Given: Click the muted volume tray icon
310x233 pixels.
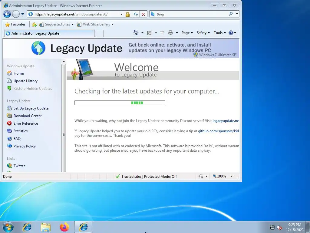Looking at the screenshot, I should 279,227.
